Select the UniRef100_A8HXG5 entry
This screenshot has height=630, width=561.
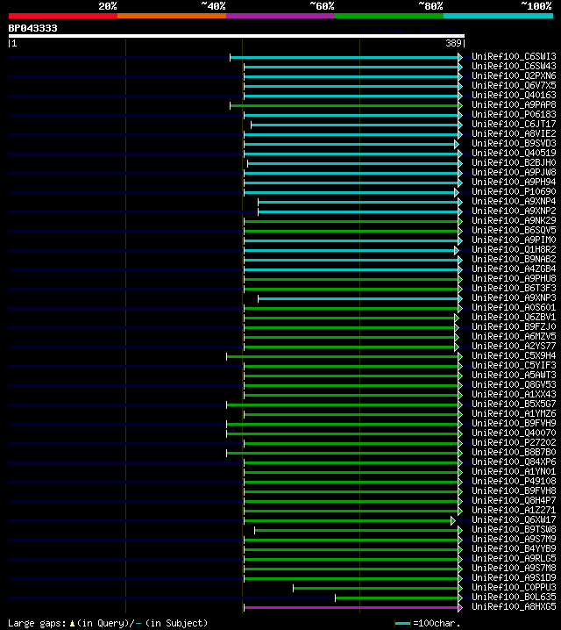pyautogui.click(x=514, y=606)
